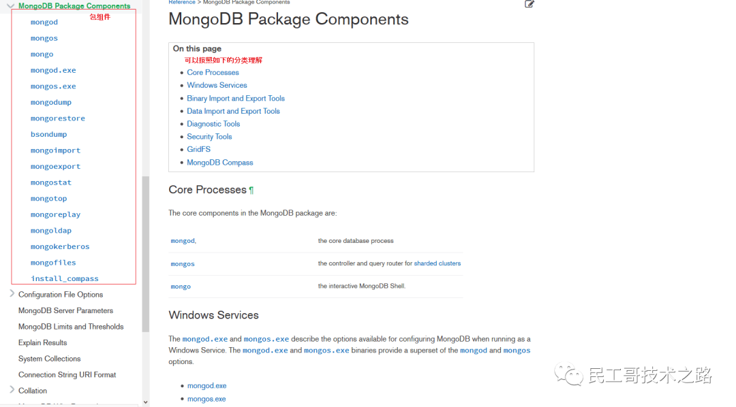Select mongorestore sidebar entry
736x407 pixels.
[x=58, y=118]
